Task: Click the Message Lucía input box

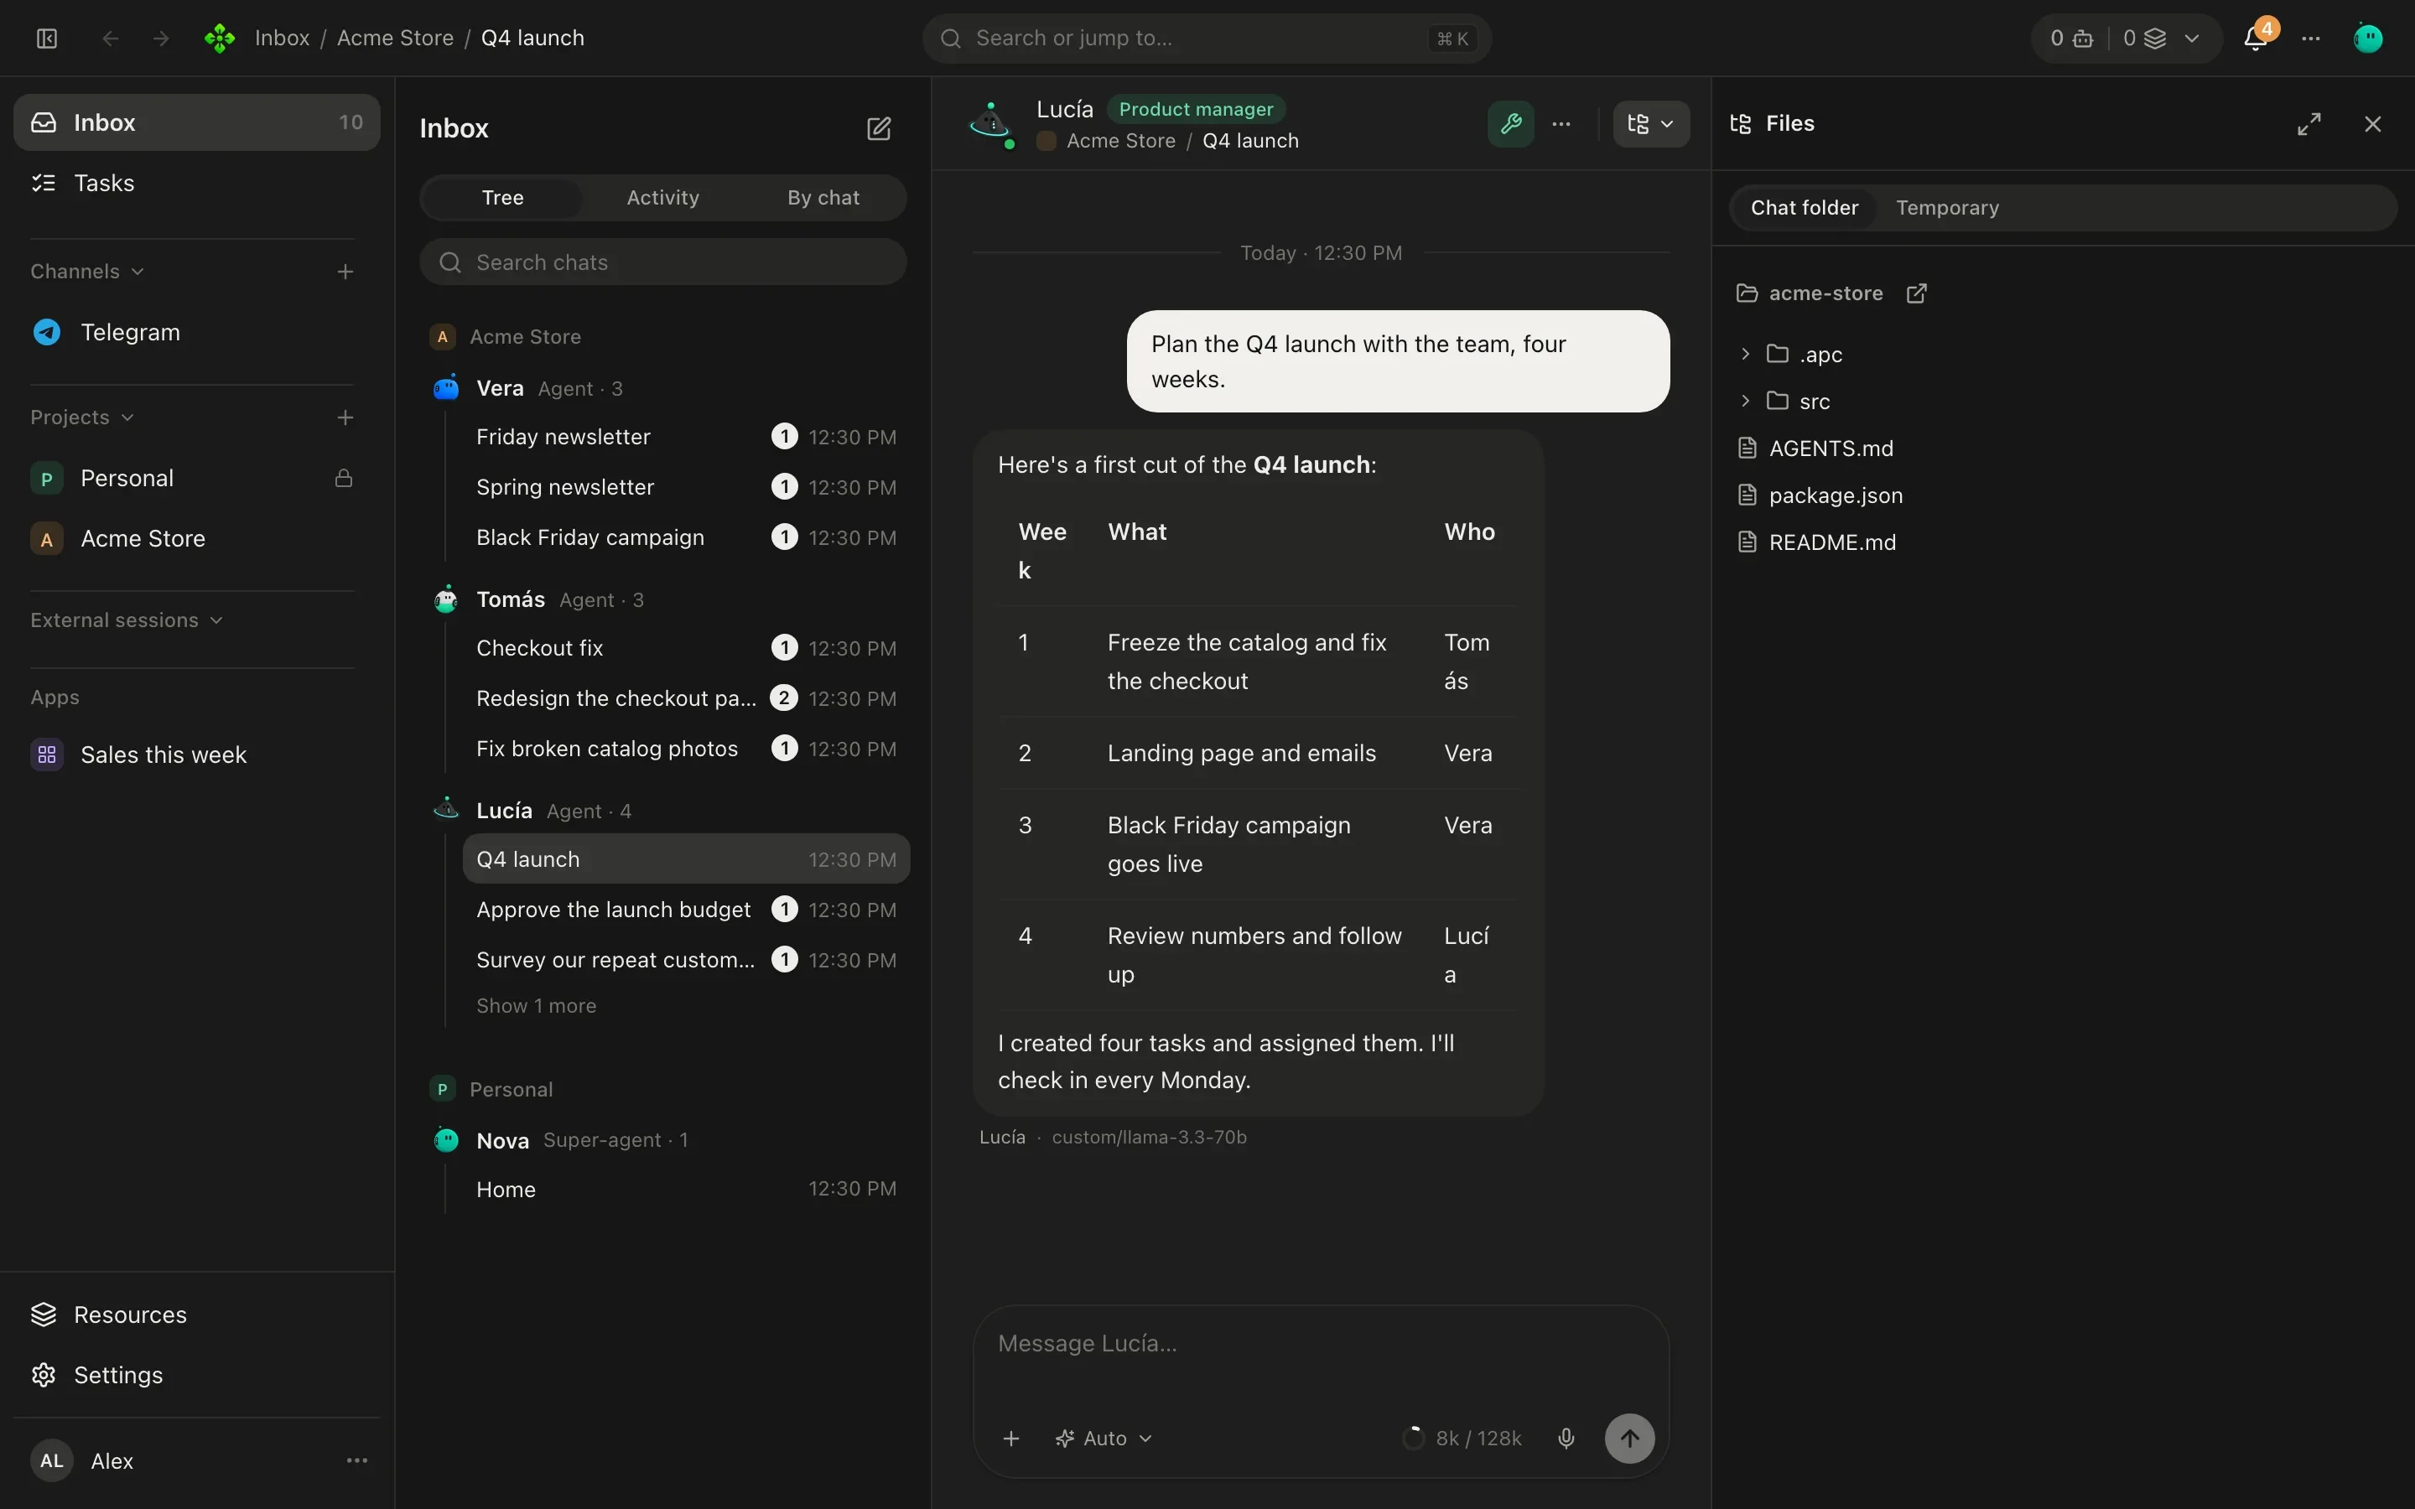Action: pyautogui.click(x=1320, y=1345)
